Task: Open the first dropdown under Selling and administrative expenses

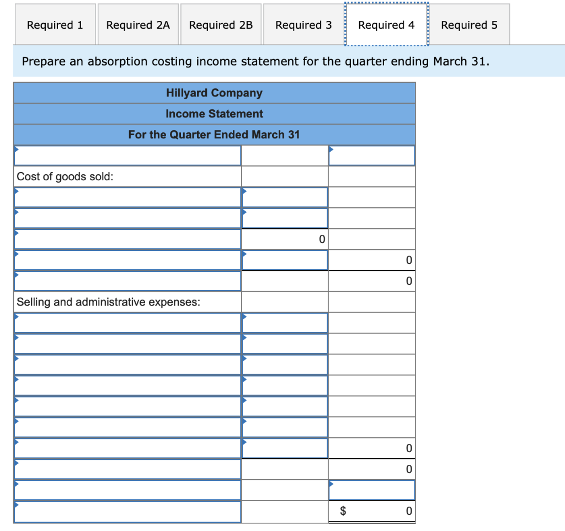Action: (x=127, y=323)
